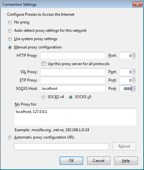144x170 pixels.
Task: Enable Use this proxy server for all protocols
Action: [x=44, y=64]
